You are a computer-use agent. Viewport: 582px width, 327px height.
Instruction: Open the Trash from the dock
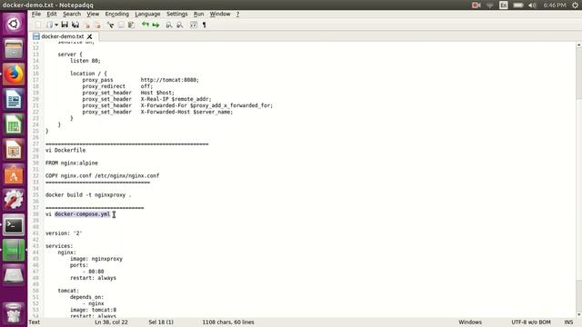14,313
